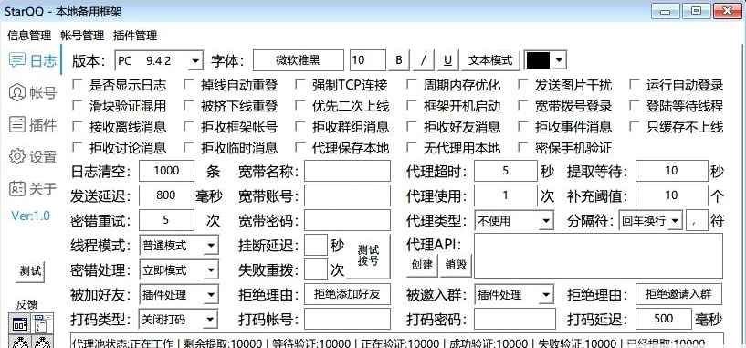Open the 线程模式 普通模式 dropdown

[179, 246]
